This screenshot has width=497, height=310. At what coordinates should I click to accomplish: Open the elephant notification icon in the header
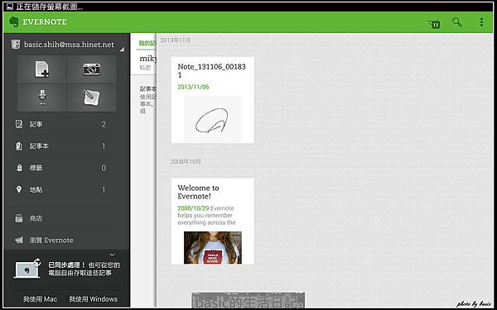[x=434, y=23]
